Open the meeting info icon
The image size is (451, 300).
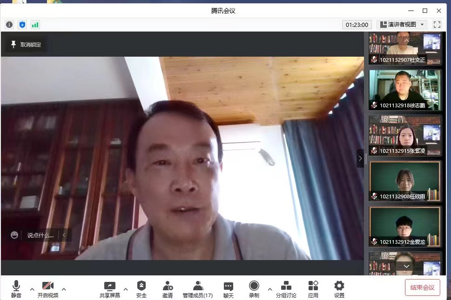[9, 25]
